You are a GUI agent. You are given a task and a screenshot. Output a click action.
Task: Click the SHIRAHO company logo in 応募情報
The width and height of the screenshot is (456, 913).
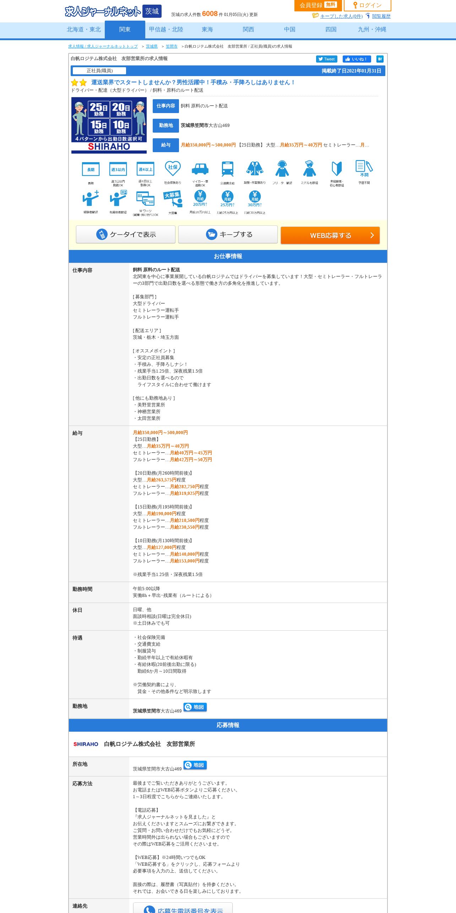86,744
